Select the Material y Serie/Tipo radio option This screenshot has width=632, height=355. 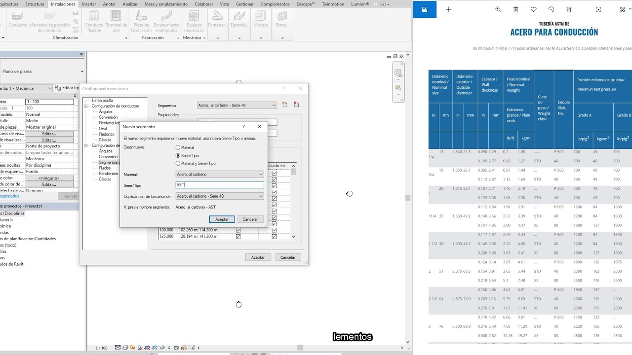[x=178, y=163]
